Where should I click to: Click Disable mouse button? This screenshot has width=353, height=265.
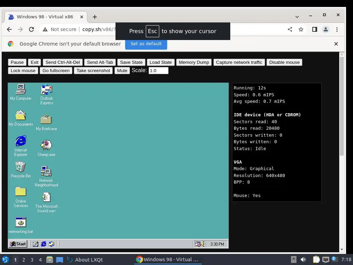click(284, 62)
